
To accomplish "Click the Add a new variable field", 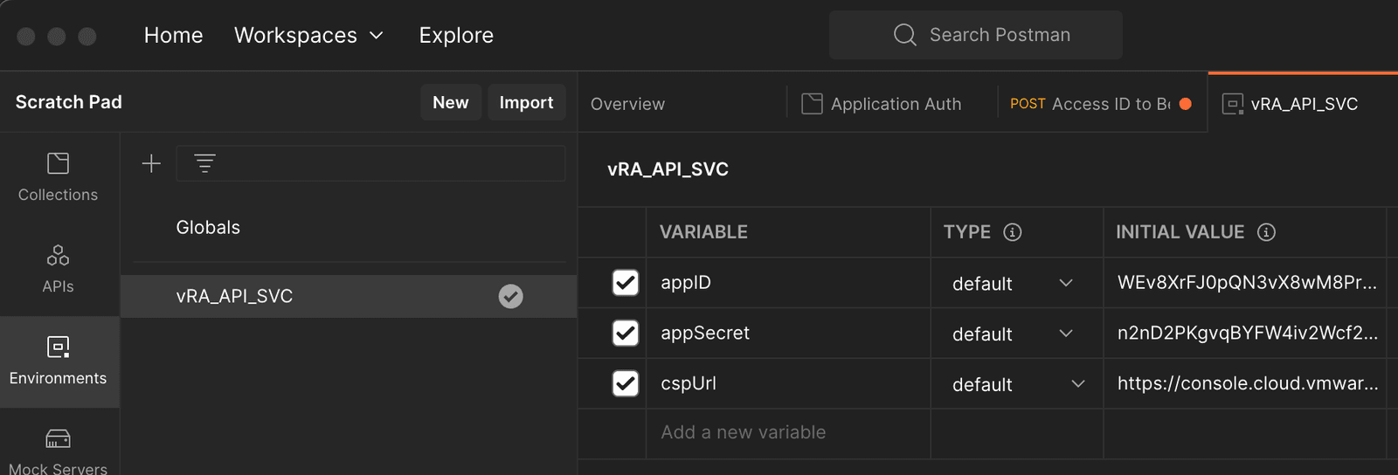I will 788,433.
